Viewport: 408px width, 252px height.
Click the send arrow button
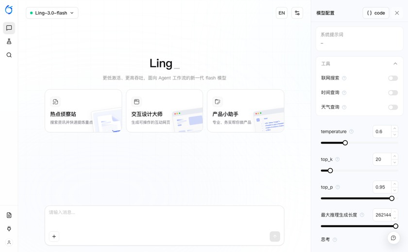tap(275, 236)
